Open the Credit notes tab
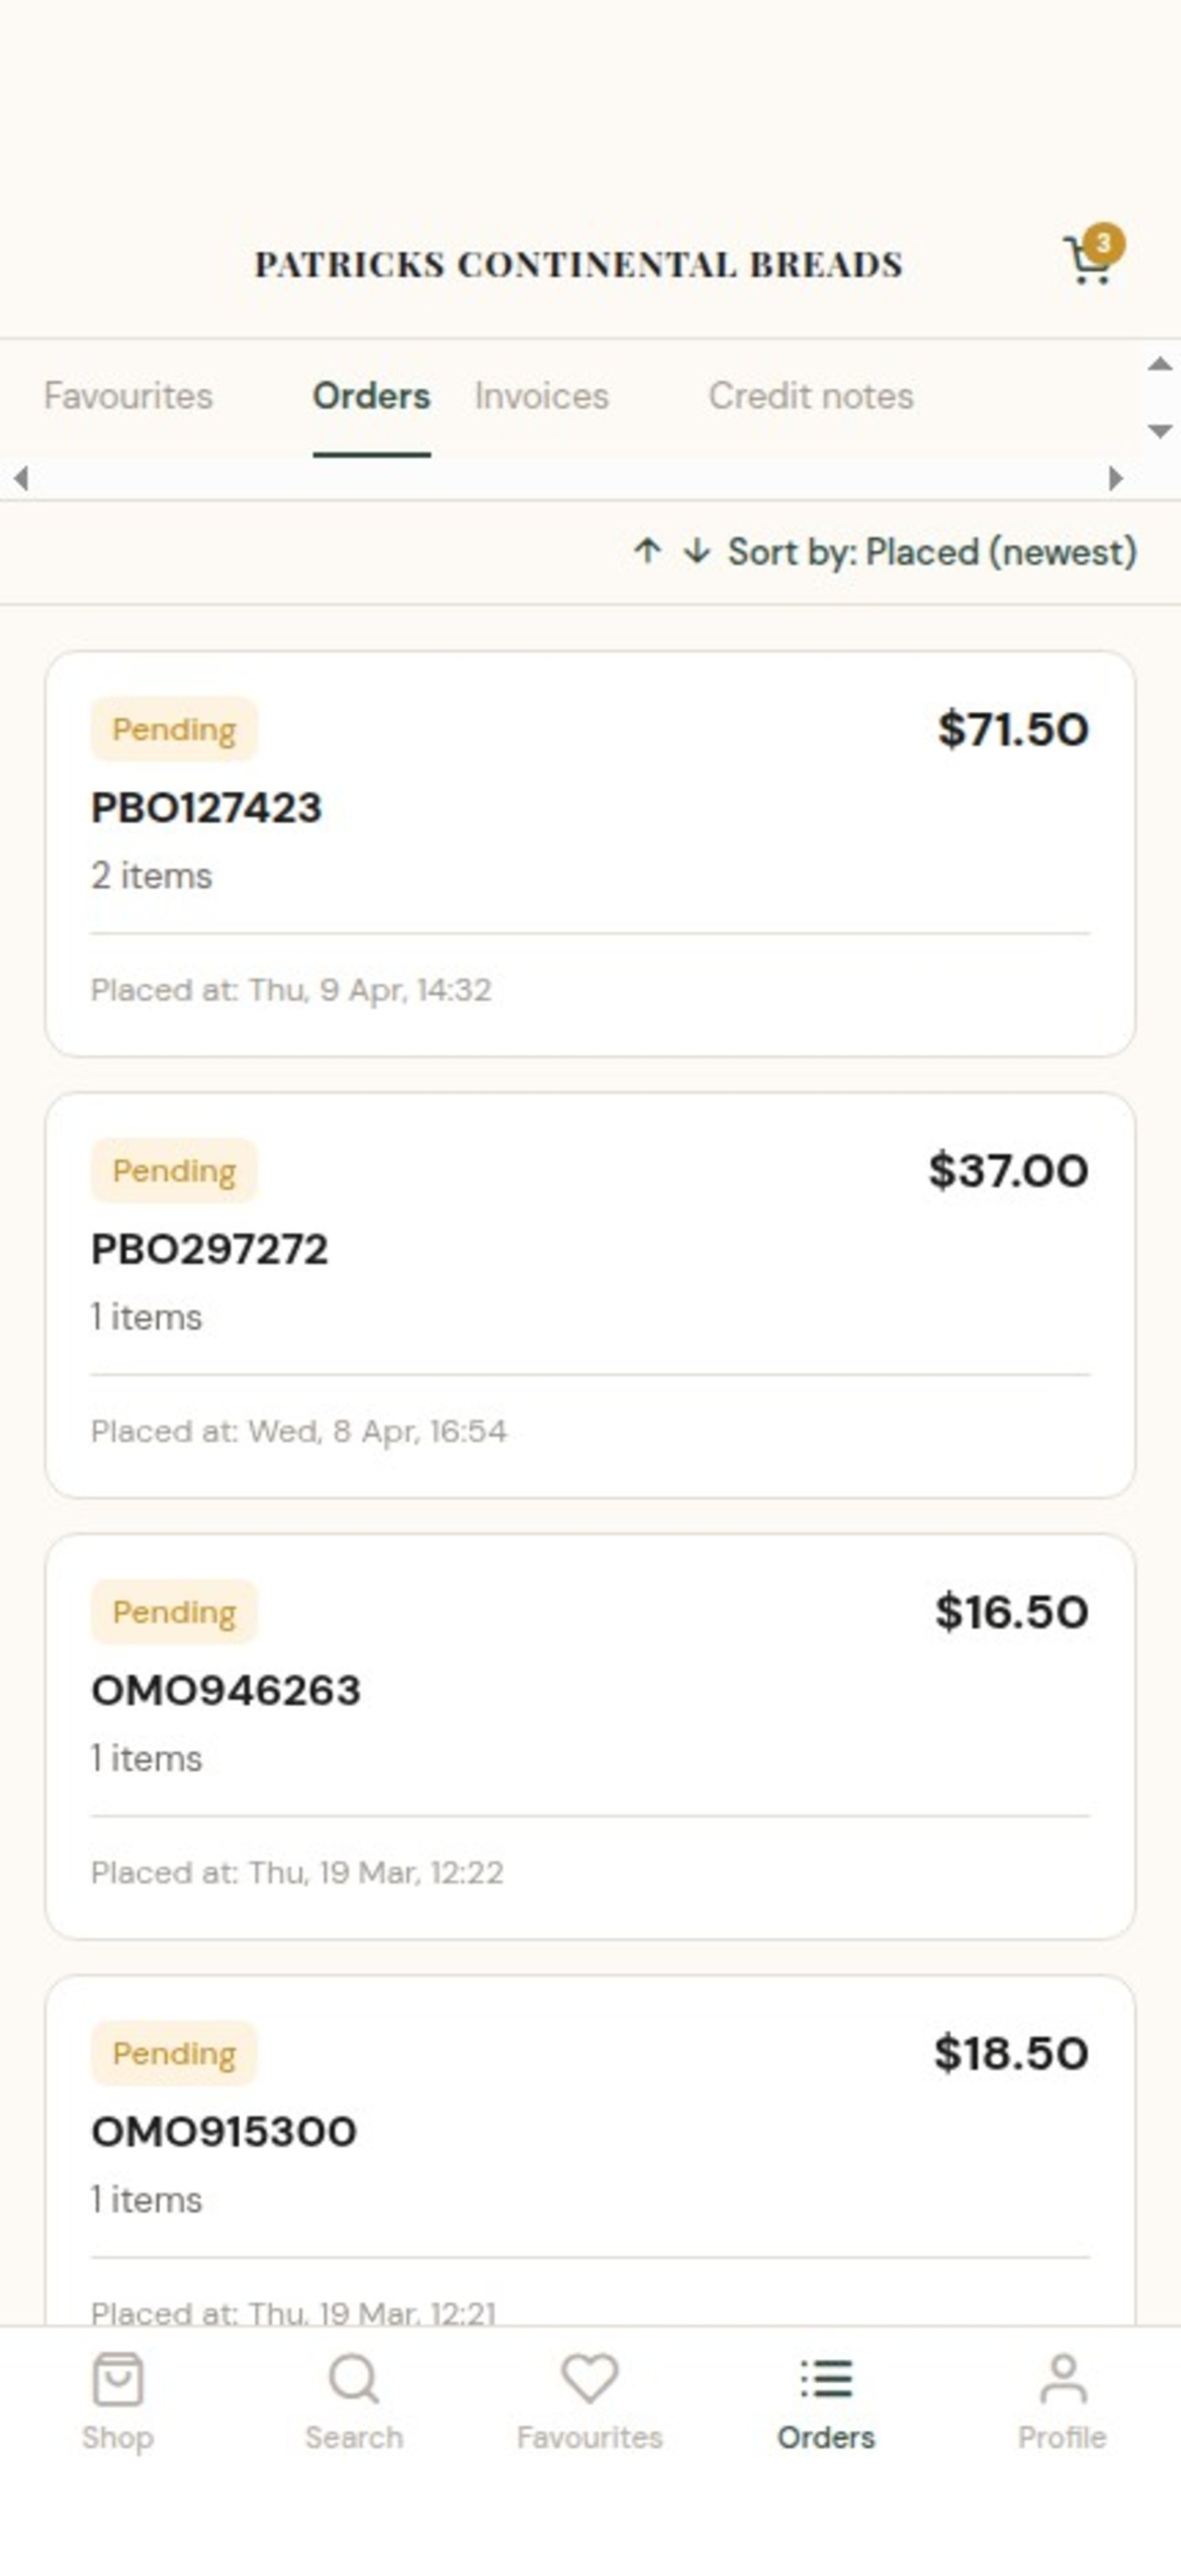The height and width of the screenshot is (2555, 1181). click(810, 395)
